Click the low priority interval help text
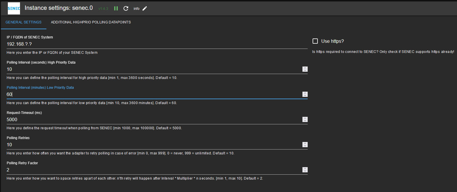This screenshot has width=457, height=192. pos(92,103)
